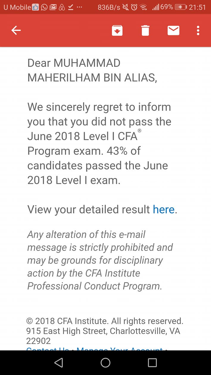Tap the muted sound status icon
This screenshot has width=211, height=375.
126,7
